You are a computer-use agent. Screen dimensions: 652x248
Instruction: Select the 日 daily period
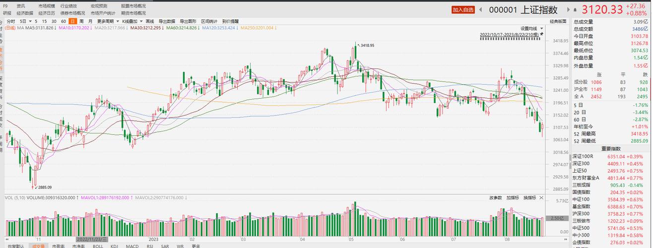tap(72, 21)
